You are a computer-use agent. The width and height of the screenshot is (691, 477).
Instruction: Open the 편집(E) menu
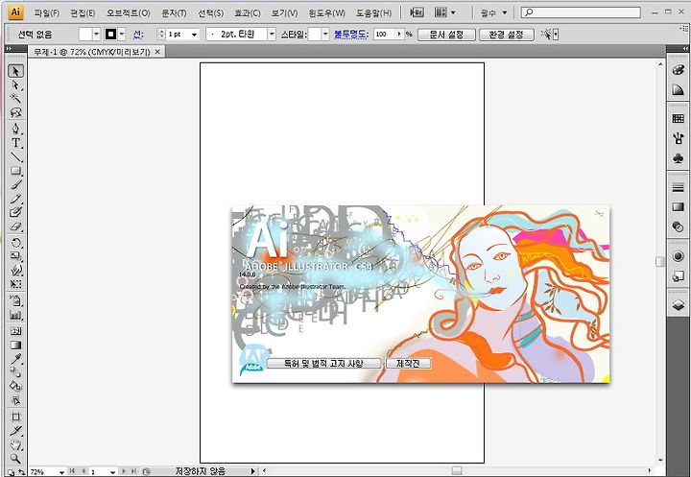pyautogui.click(x=83, y=12)
